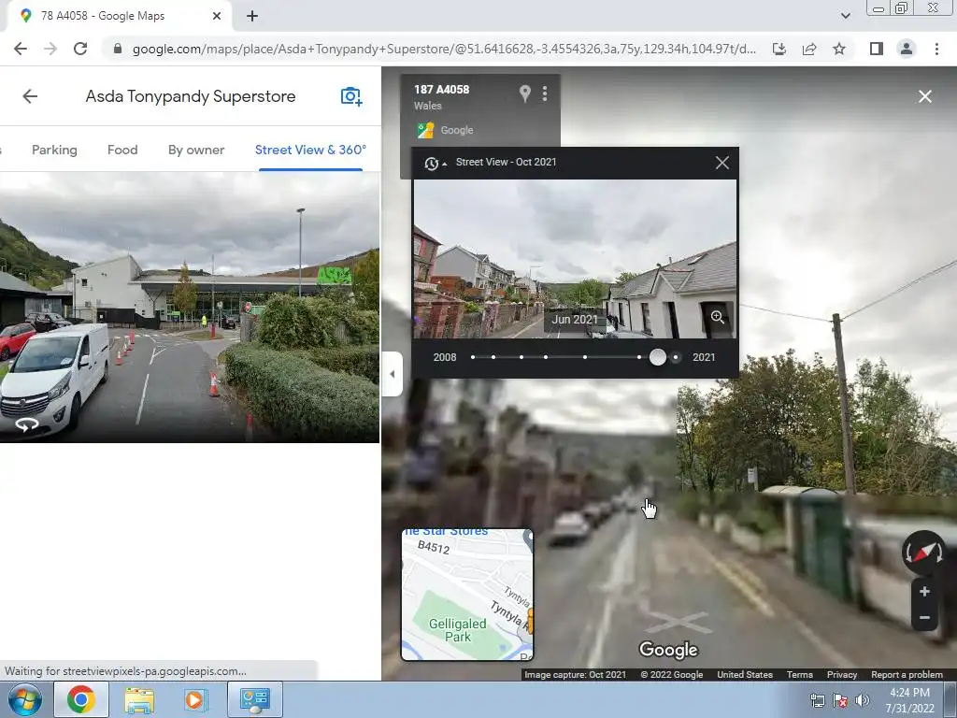Click the Google contributor link
Screen dimensions: 957x718
click(456, 130)
